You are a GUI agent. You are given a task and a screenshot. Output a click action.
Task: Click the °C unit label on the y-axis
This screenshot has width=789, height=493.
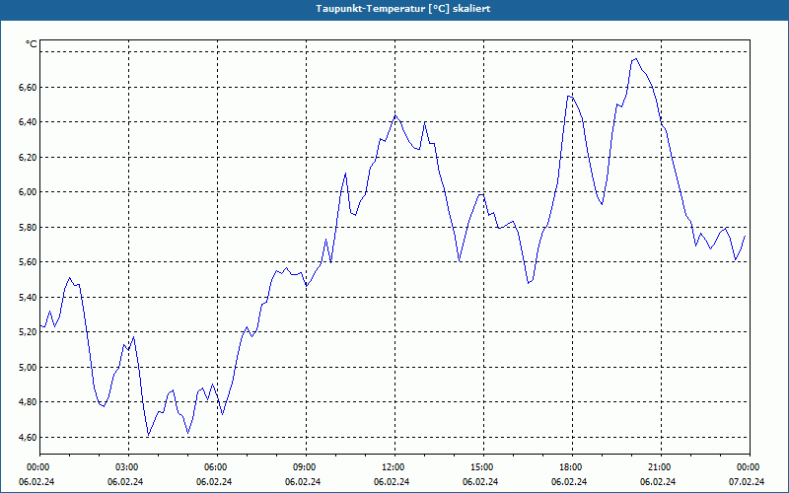tap(32, 44)
